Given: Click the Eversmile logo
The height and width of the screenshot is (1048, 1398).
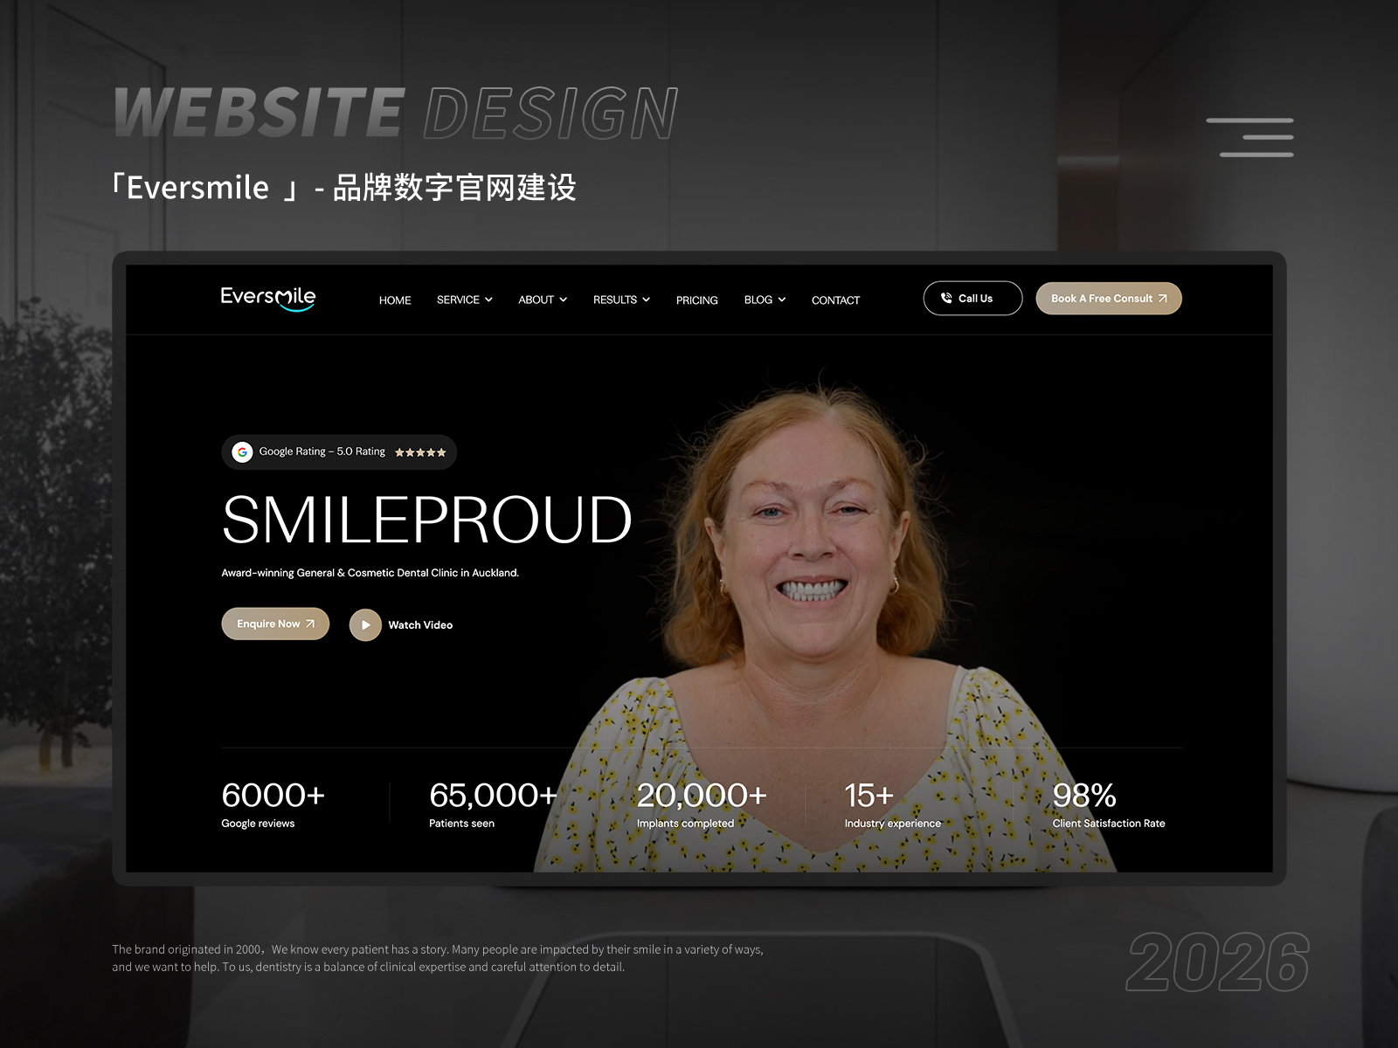Looking at the screenshot, I should (268, 299).
